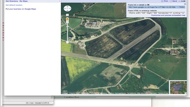Image resolution: width=190 pixels, height=107 pixels.
Task: Click the Link text
Action: pos(183,1)
